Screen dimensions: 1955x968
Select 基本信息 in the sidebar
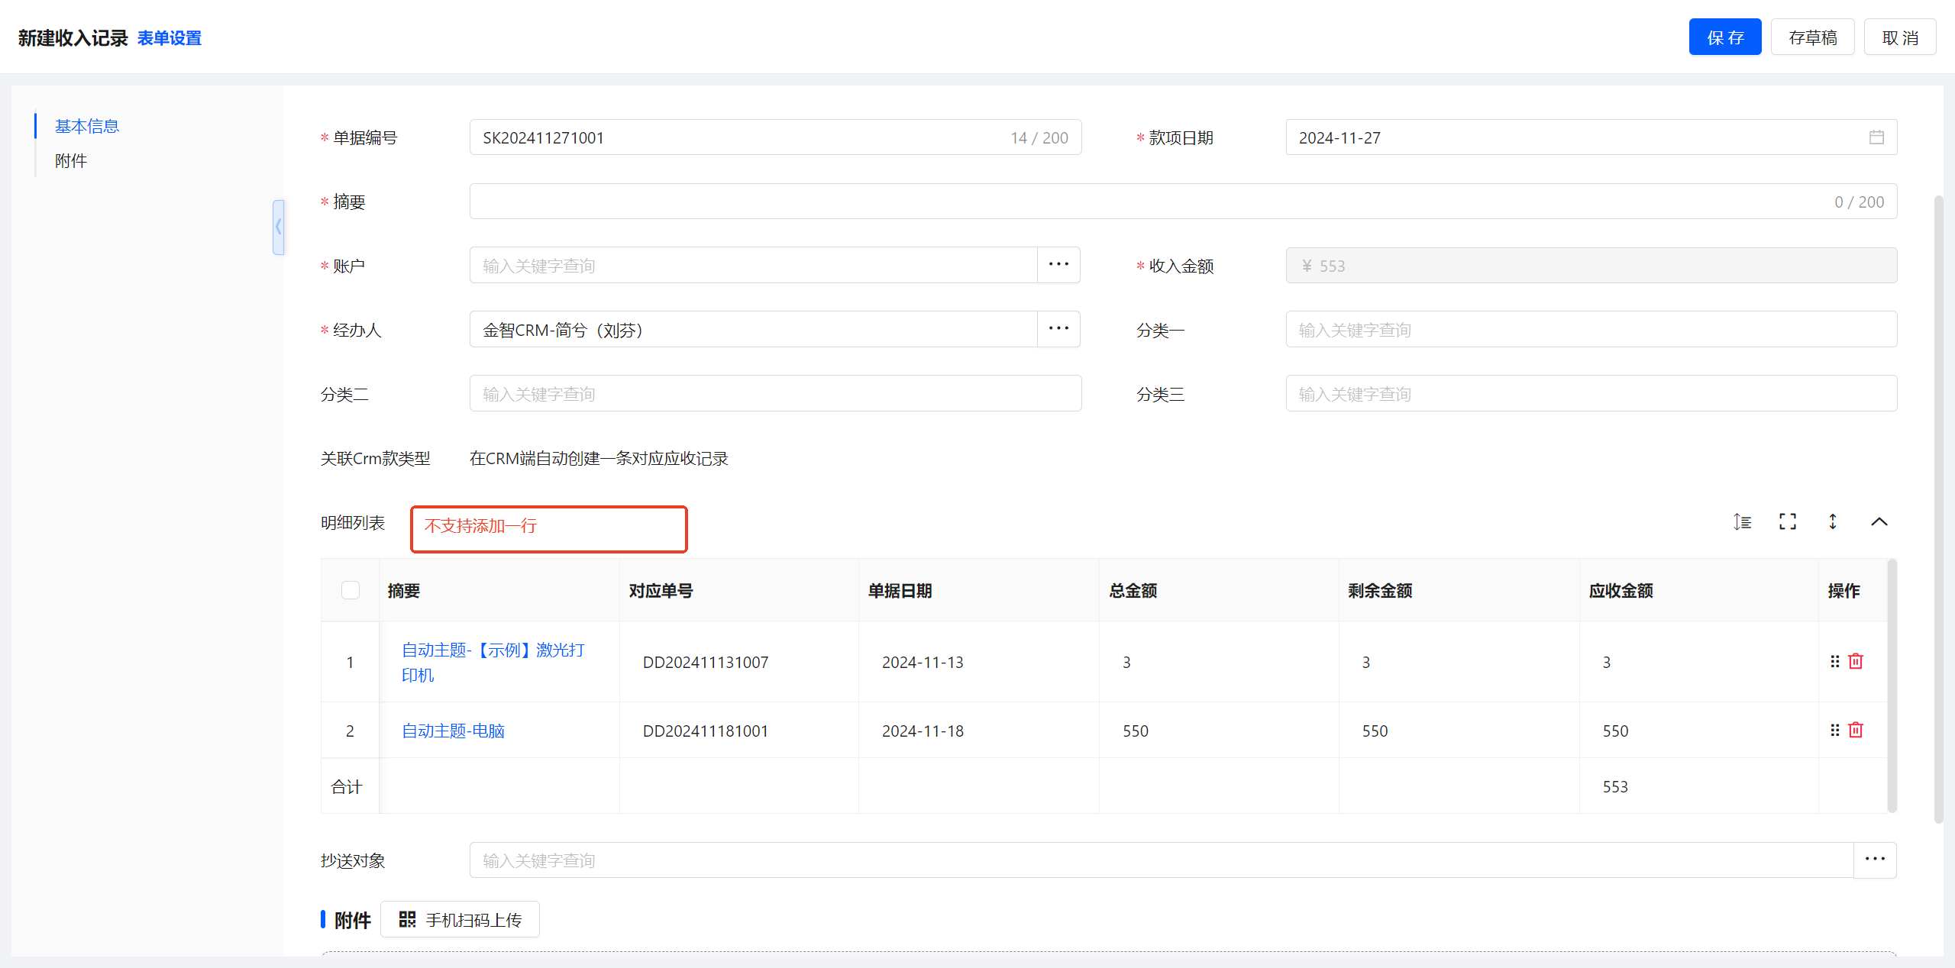coord(87,126)
